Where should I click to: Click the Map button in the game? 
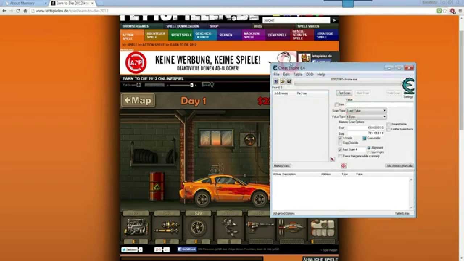pos(138,100)
